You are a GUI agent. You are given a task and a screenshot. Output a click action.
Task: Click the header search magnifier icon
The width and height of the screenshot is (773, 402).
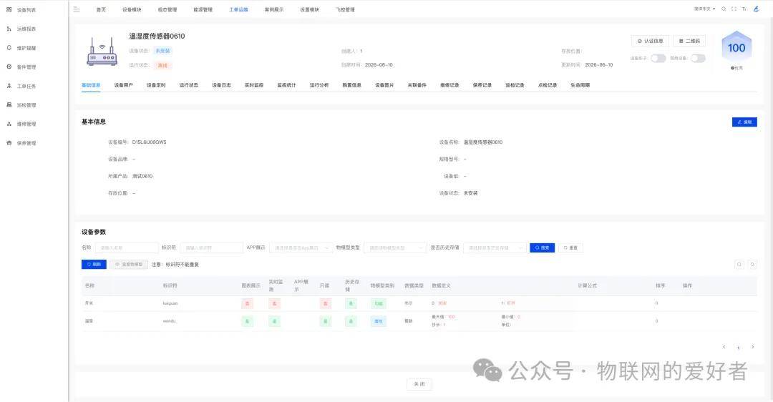click(x=724, y=9)
